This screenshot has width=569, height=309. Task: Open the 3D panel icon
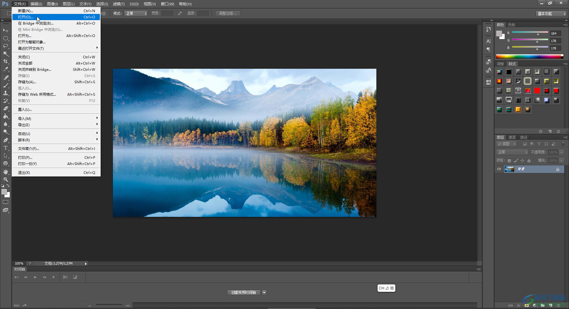488,81
